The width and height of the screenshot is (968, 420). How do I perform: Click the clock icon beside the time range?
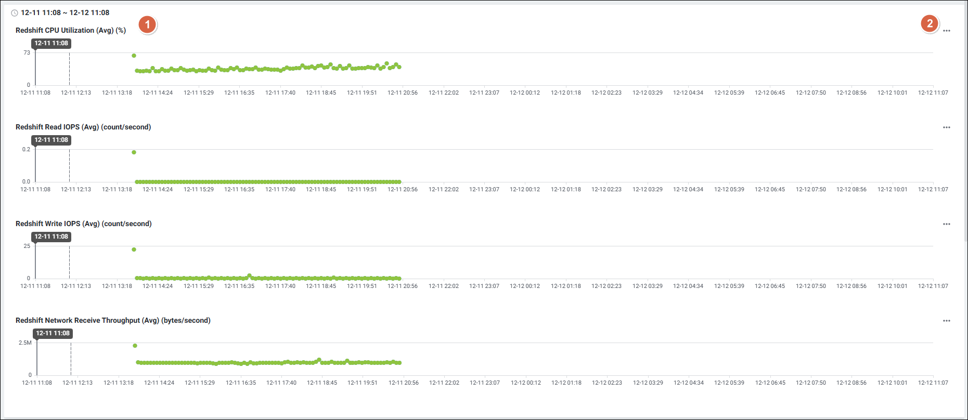(15, 13)
